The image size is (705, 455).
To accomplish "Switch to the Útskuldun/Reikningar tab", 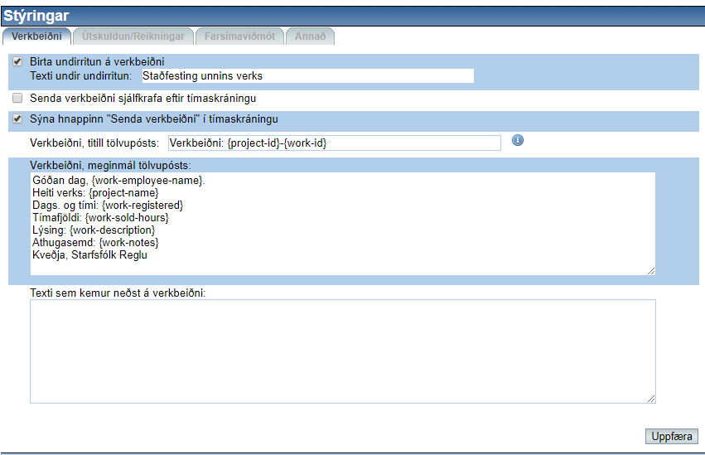I will pyautogui.click(x=133, y=36).
